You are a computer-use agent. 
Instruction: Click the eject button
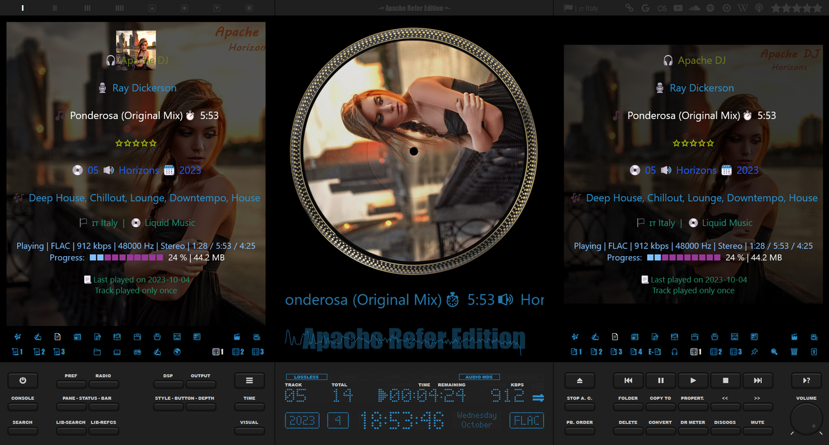coord(580,381)
